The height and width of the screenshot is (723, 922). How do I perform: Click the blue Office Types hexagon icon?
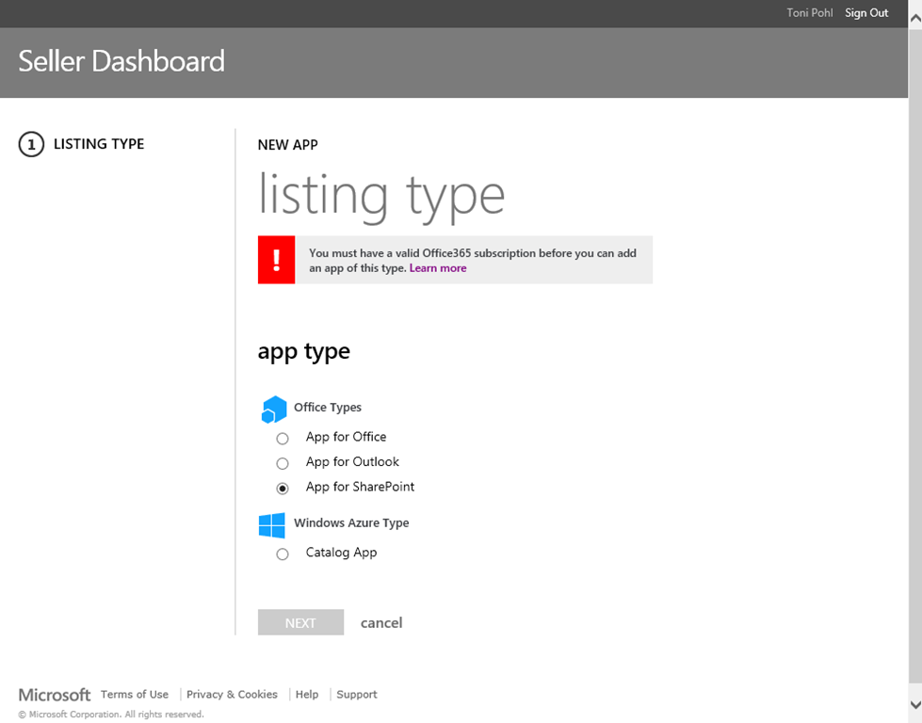coord(273,410)
